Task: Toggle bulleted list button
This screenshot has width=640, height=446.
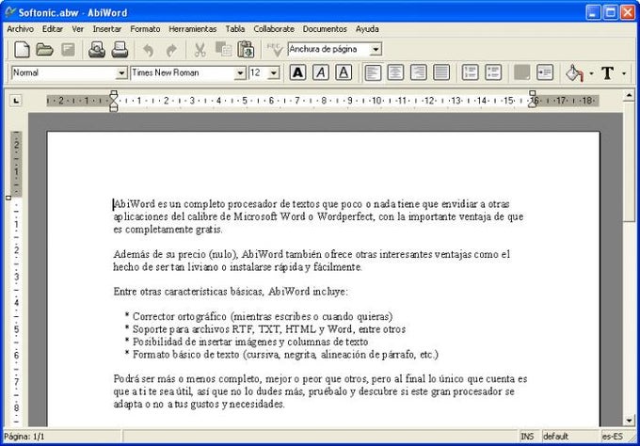Action: (x=493, y=72)
